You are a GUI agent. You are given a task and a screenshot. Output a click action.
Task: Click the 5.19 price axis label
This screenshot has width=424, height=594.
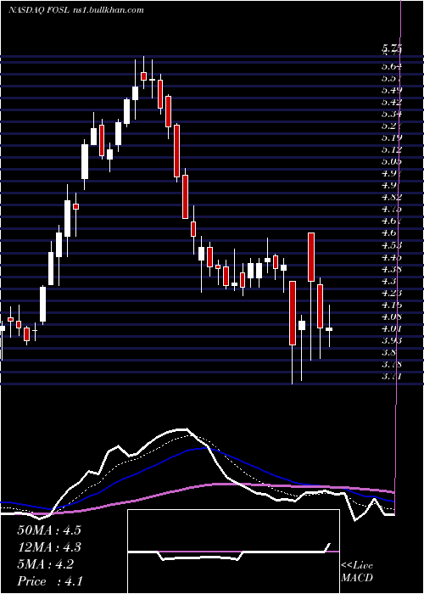[392, 137]
